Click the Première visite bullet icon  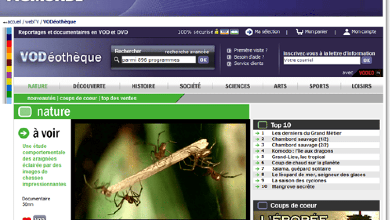[x=229, y=51]
